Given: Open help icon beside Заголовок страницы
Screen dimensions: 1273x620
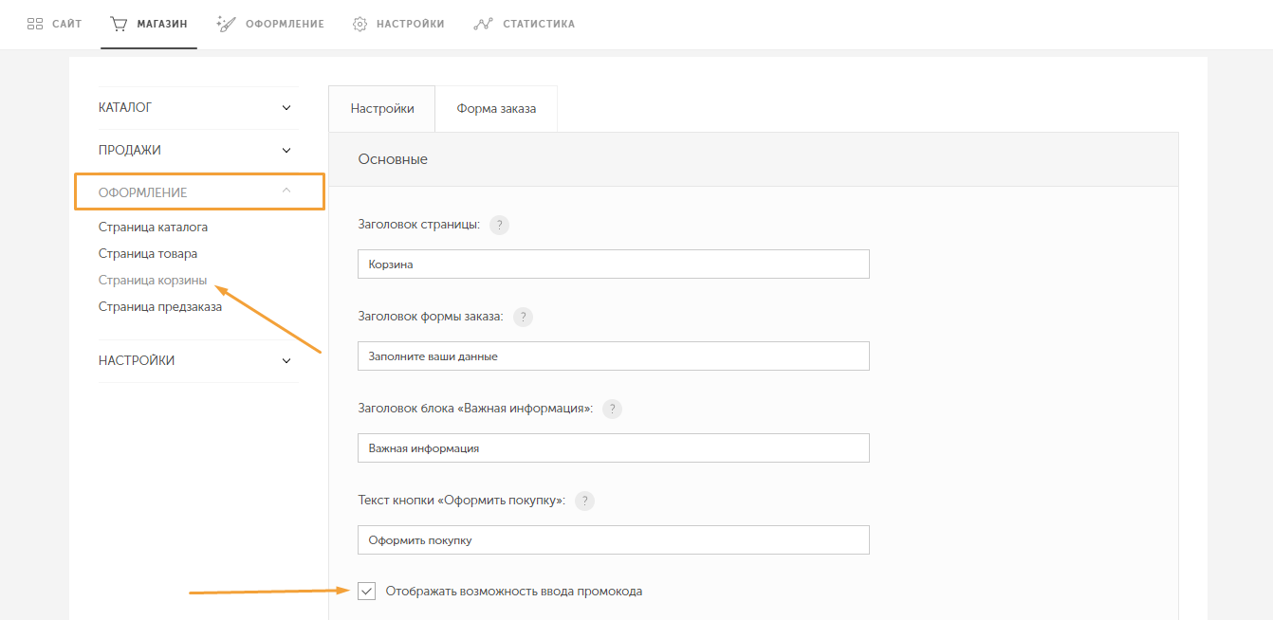Looking at the screenshot, I should [499, 225].
